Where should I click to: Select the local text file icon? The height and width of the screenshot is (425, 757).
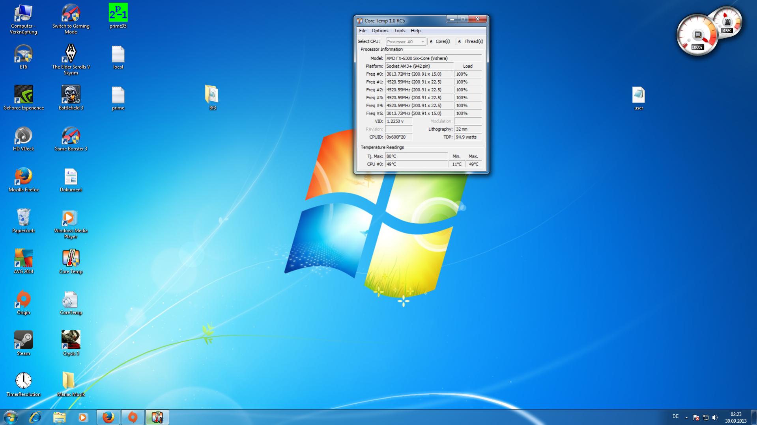point(118,57)
